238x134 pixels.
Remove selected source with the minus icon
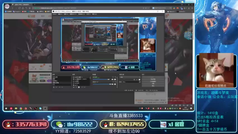click(76, 87)
